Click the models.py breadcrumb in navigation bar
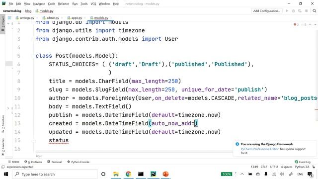This screenshot has height=179, width=318. 45,11
